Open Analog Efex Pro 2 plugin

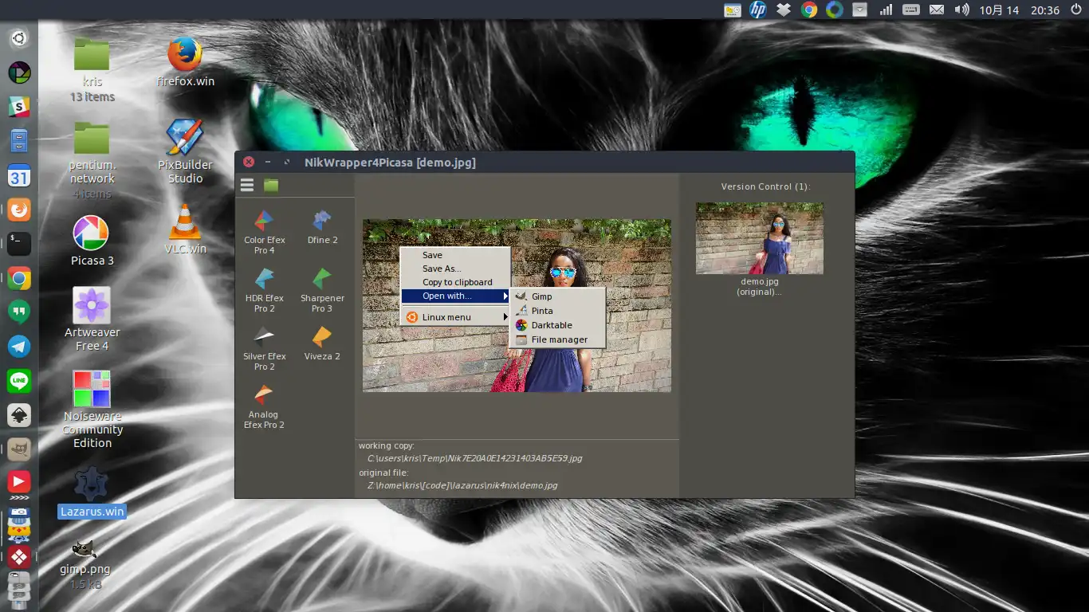pyautogui.click(x=264, y=406)
